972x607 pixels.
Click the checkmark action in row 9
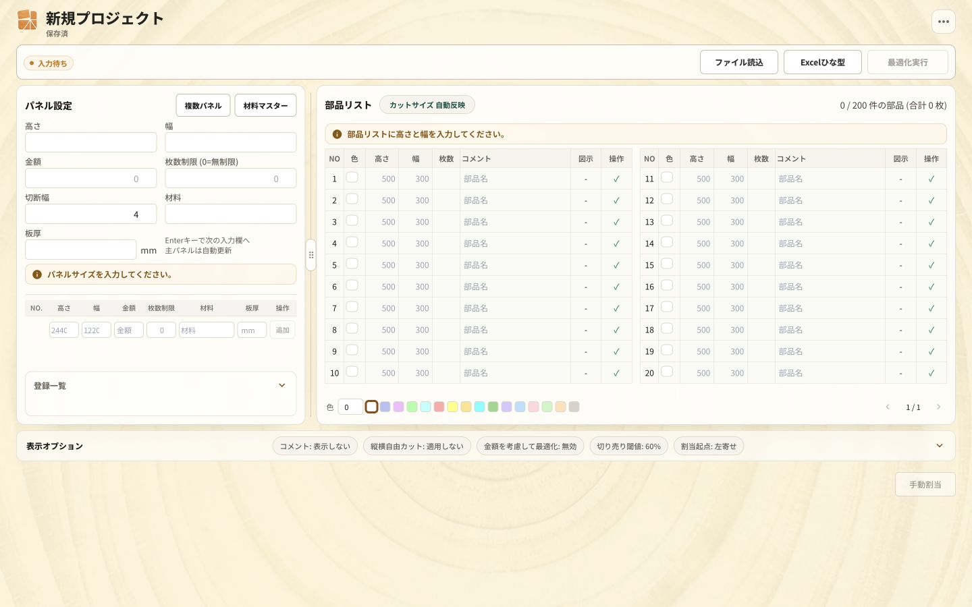click(616, 351)
